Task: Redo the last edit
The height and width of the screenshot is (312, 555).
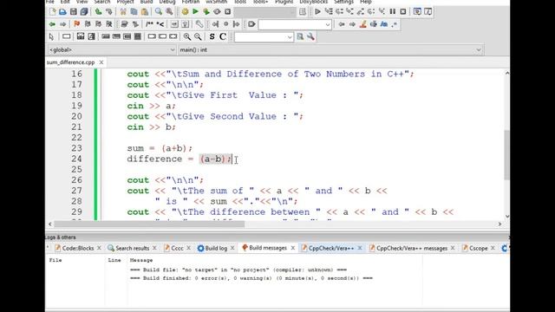Action: [109, 11]
